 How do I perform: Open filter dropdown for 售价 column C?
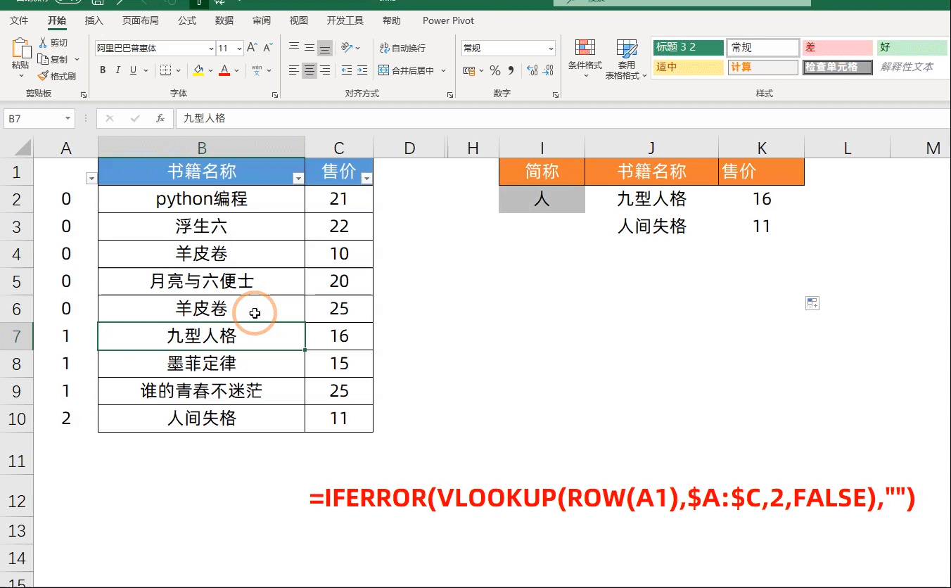tap(366, 179)
